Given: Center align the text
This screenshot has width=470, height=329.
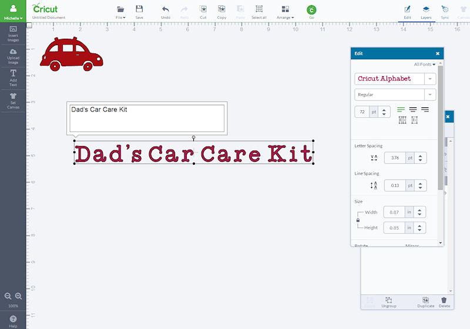Looking at the screenshot, I should 413,110.
